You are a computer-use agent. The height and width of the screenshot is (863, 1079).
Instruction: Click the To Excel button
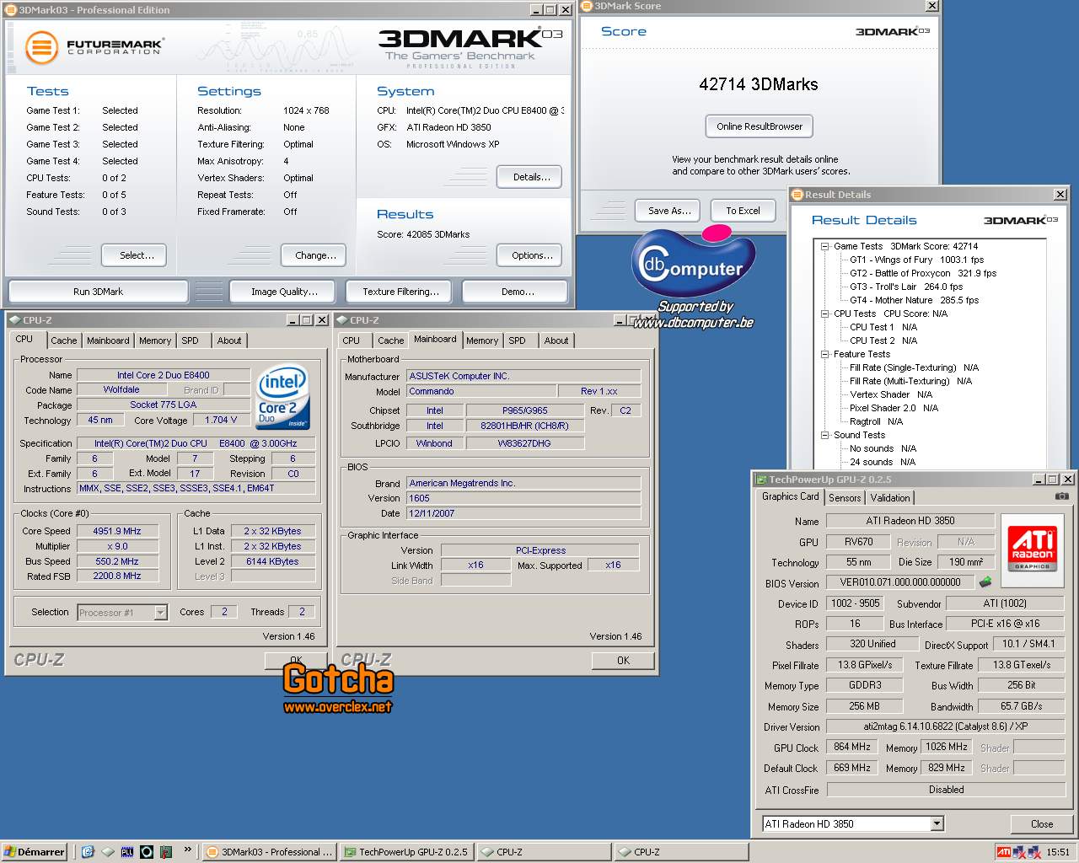coord(743,211)
